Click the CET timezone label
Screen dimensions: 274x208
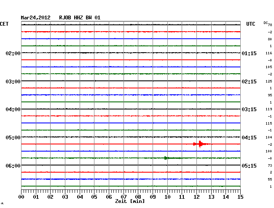[x=4, y=24]
